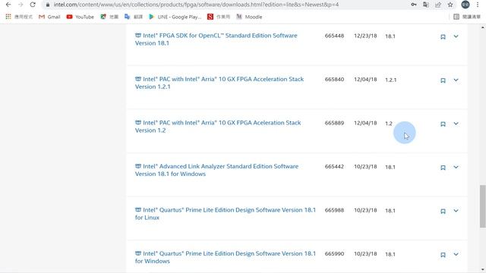Click package icon beside Advanced Link Analyzer
486x273 pixels.
pyautogui.click(x=138, y=166)
